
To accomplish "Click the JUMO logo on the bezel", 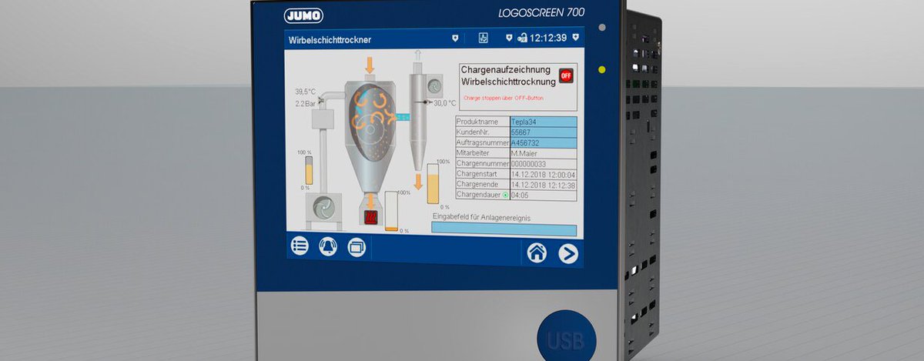I will tap(303, 15).
